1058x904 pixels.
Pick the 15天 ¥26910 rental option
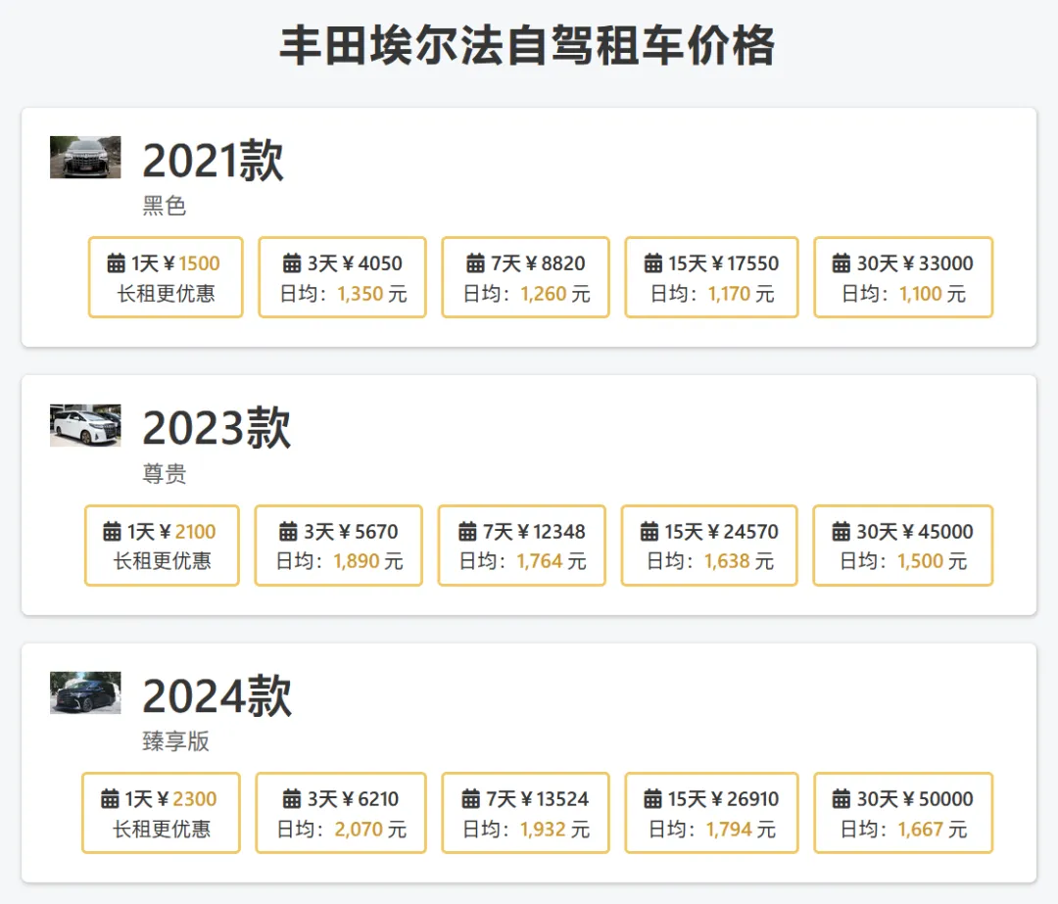[x=711, y=813]
